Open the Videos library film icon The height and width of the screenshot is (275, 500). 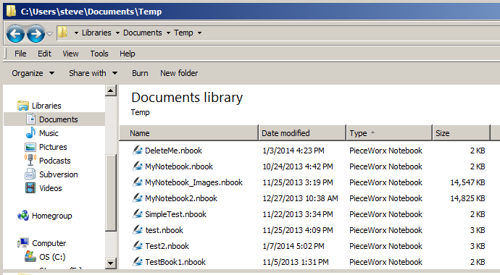[x=30, y=187]
